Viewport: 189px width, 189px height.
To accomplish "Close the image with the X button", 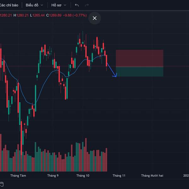I will 94,18.
